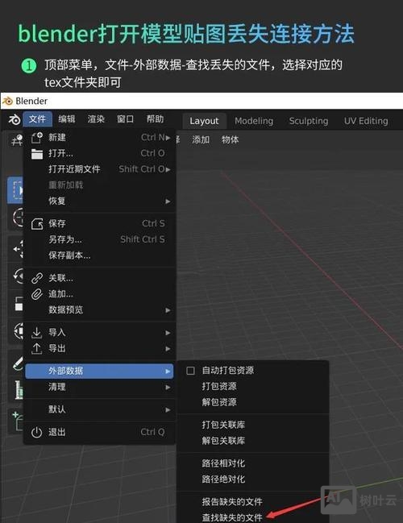Viewport: 403px width, 523px height.
Task: Switch to the Layout workspace tab
Action: (204, 121)
